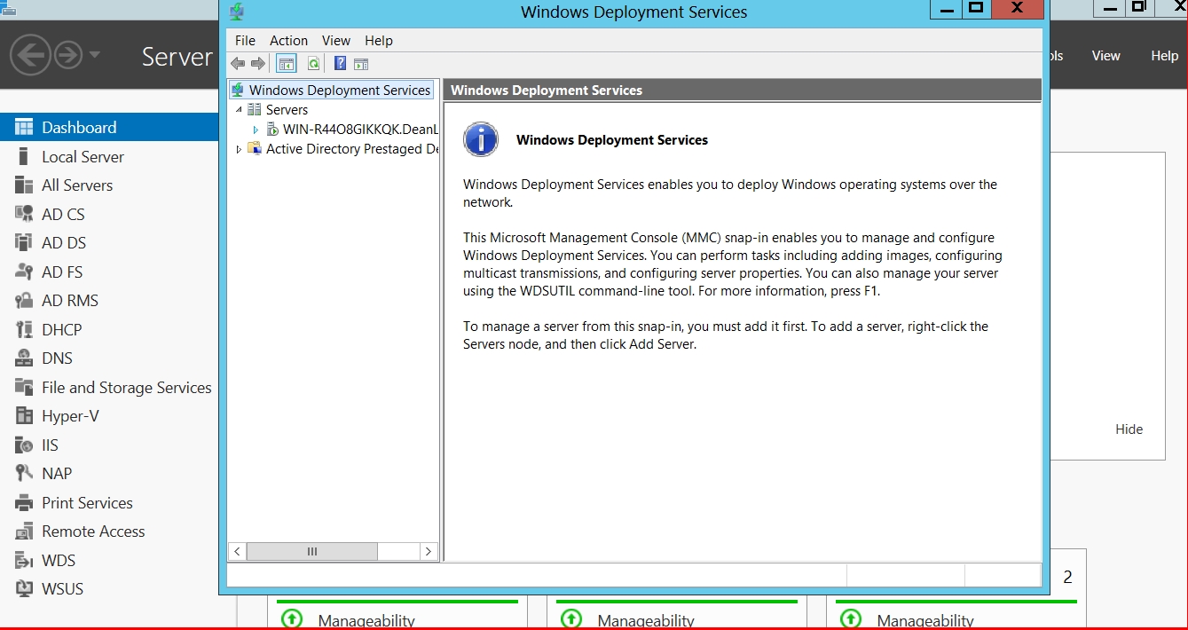Open WSUS role in sidebar
This screenshot has width=1188, height=630.
coord(109,589)
